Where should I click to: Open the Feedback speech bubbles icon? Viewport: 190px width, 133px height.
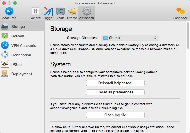pos(180,11)
